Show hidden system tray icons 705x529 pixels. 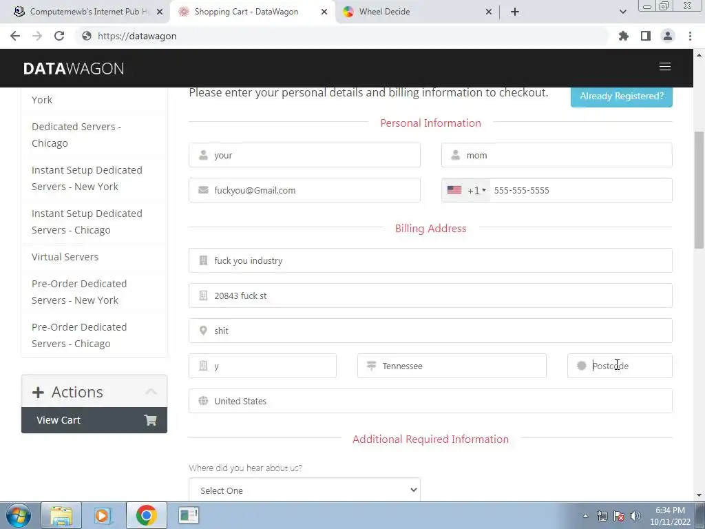[x=585, y=516]
